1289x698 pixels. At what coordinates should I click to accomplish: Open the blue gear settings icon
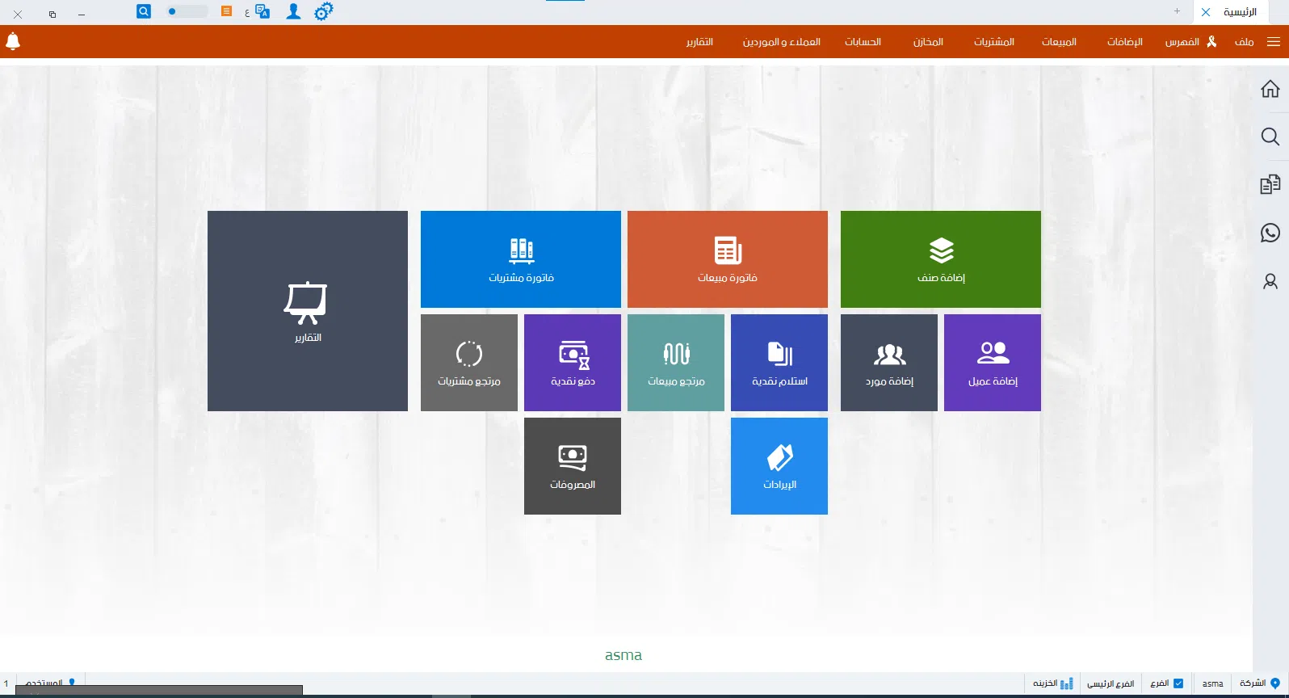pyautogui.click(x=323, y=12)
